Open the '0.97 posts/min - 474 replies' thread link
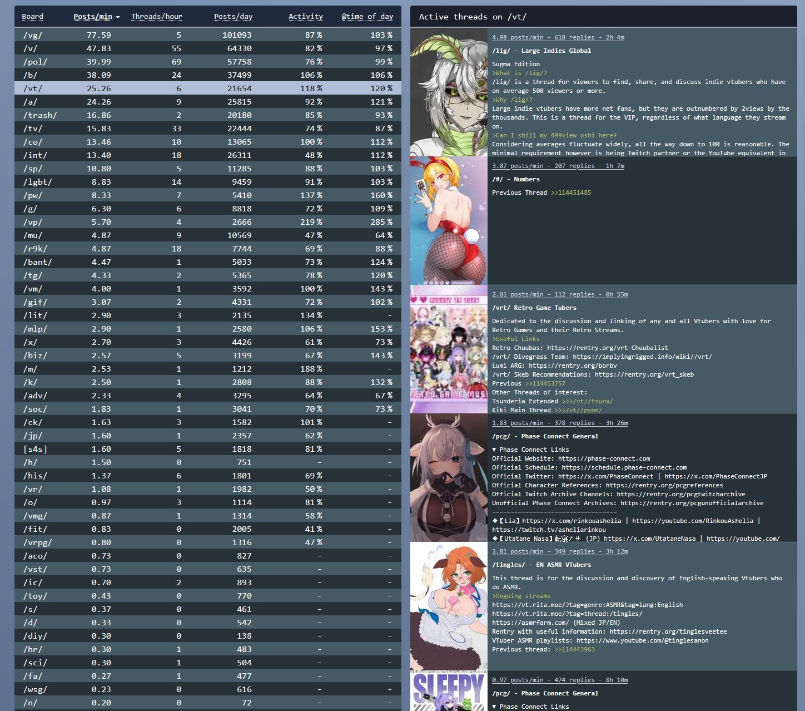Image resolution: width=805 pixels, height=711 pixels. coord(560,680)
